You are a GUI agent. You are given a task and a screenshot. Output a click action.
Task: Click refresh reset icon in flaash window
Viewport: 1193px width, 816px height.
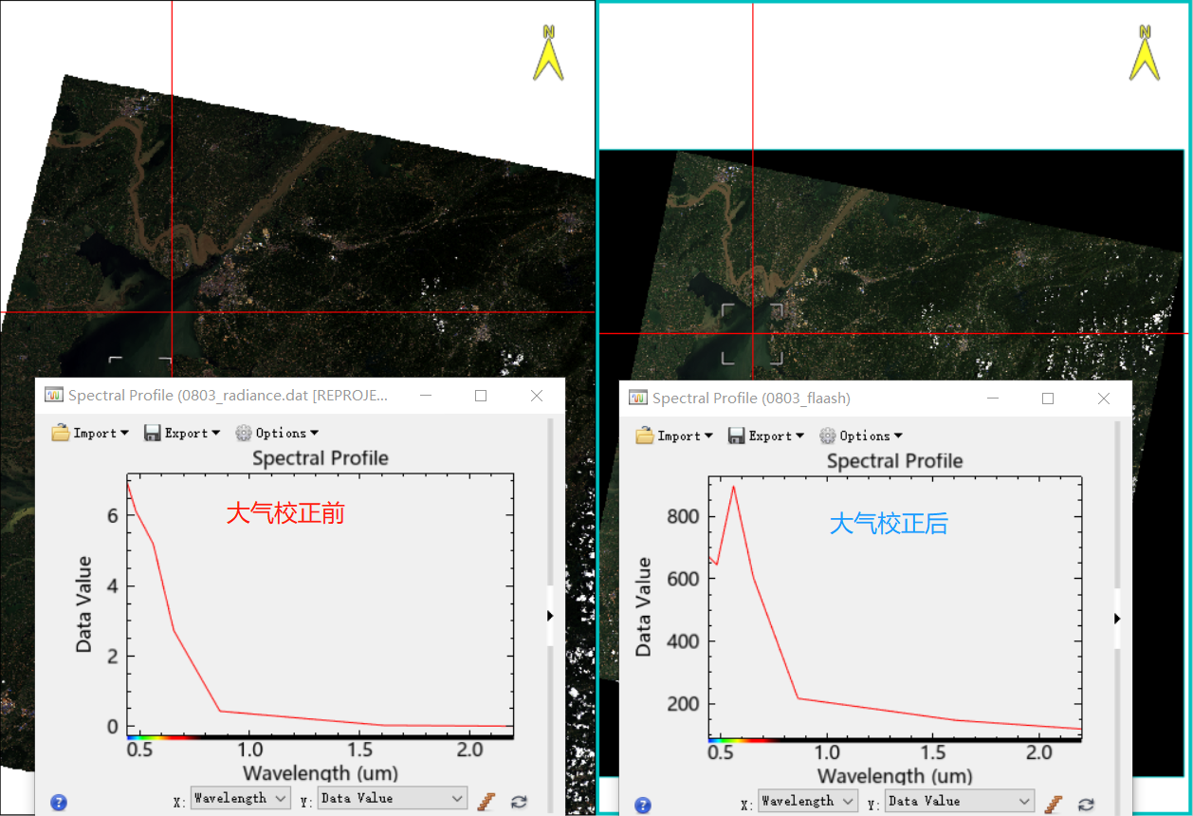click(x=1086, y=804)
